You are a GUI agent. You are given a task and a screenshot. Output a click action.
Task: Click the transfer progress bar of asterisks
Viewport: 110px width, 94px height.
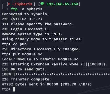point(62,74)
